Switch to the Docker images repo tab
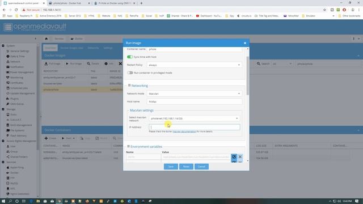 click(72, 48)
